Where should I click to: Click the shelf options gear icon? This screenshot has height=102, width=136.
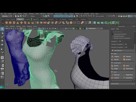coord(3,23)
